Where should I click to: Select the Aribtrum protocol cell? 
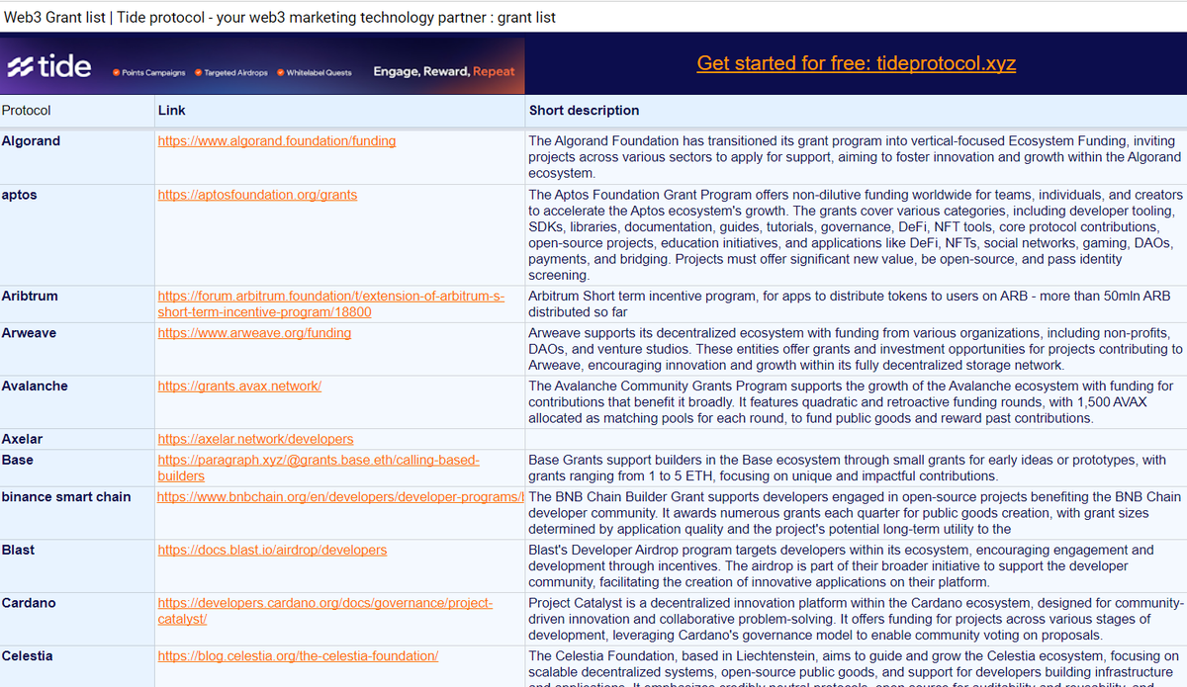point(77,304)
